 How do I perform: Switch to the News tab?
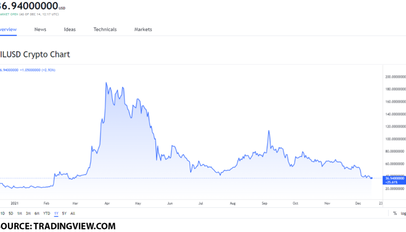tap(40, 29)
